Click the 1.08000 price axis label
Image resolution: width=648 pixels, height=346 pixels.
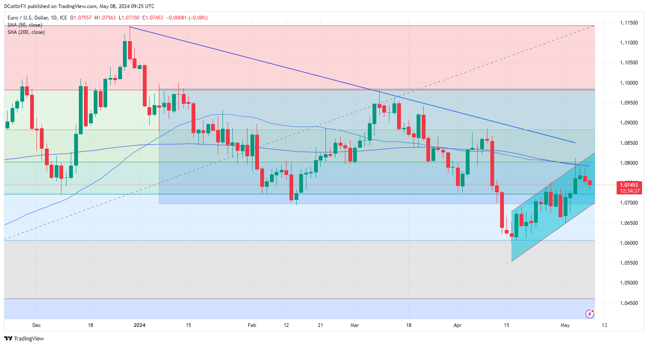(x=629, y=163)
